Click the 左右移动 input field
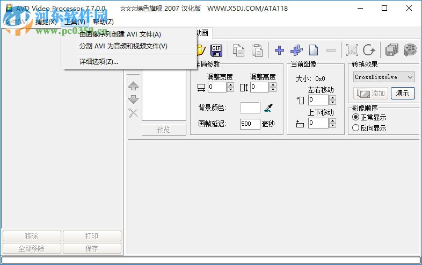422x265 pixels. [318, 100]
